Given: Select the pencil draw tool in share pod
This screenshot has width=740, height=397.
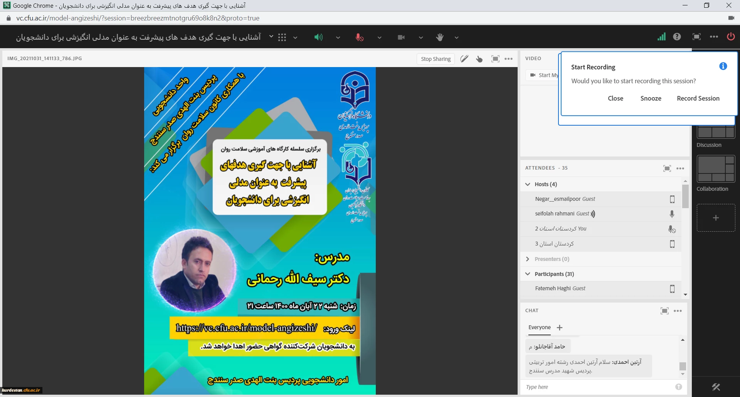Looking at the screenshot, I should [464, 59].
